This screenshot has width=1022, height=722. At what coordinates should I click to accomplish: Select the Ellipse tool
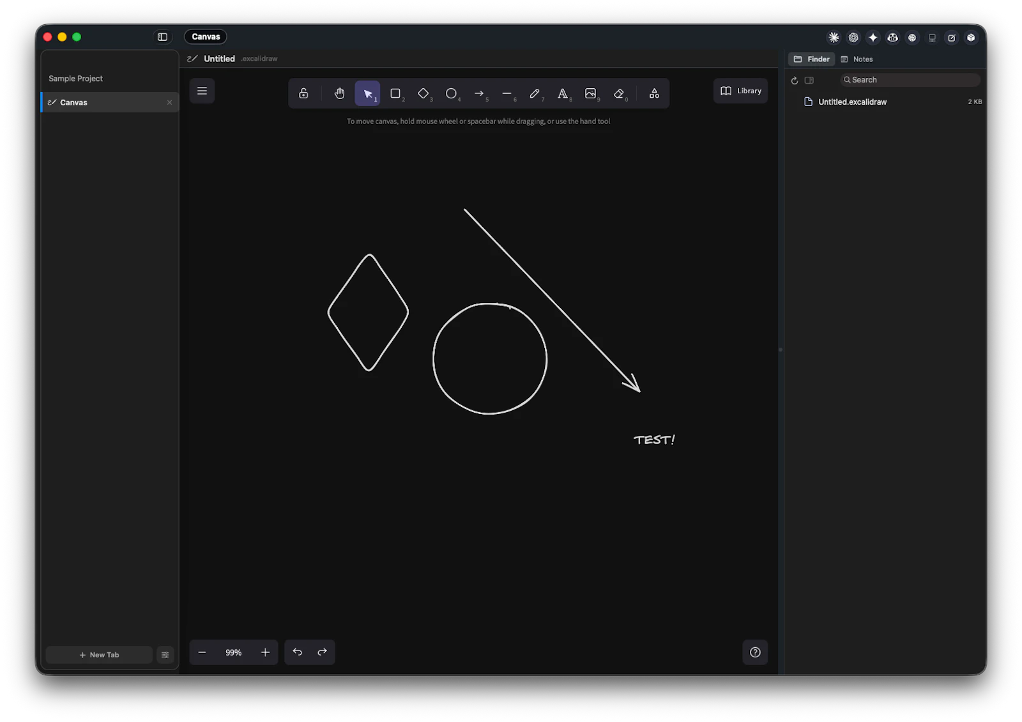click(451, 93)
